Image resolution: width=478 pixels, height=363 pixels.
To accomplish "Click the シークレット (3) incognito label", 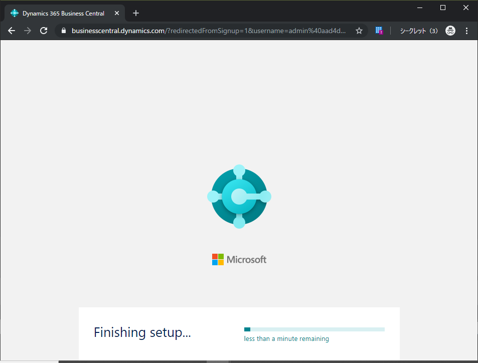I will pos(418,31).
